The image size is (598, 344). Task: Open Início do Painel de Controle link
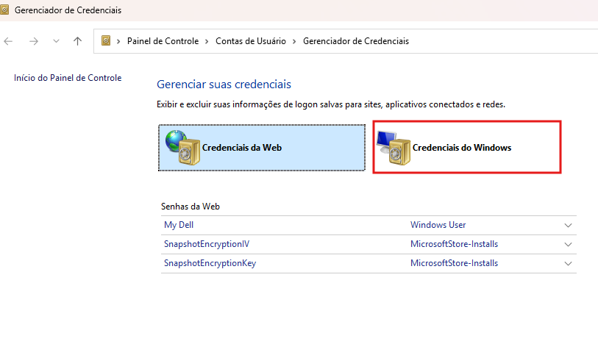[68, 78]
